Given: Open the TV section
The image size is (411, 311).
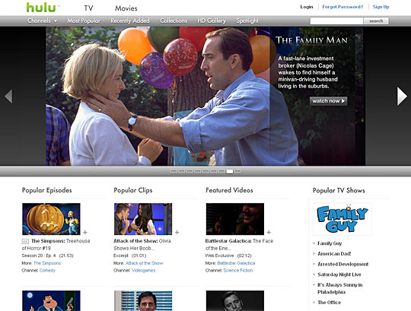Looking at the screenshot, I should point(88,8).
